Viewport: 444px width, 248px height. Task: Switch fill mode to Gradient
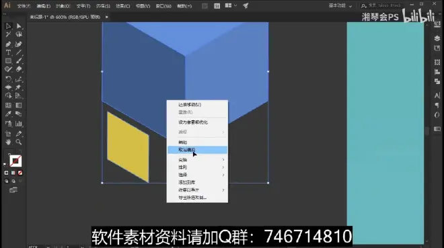(x=13, y=173)
